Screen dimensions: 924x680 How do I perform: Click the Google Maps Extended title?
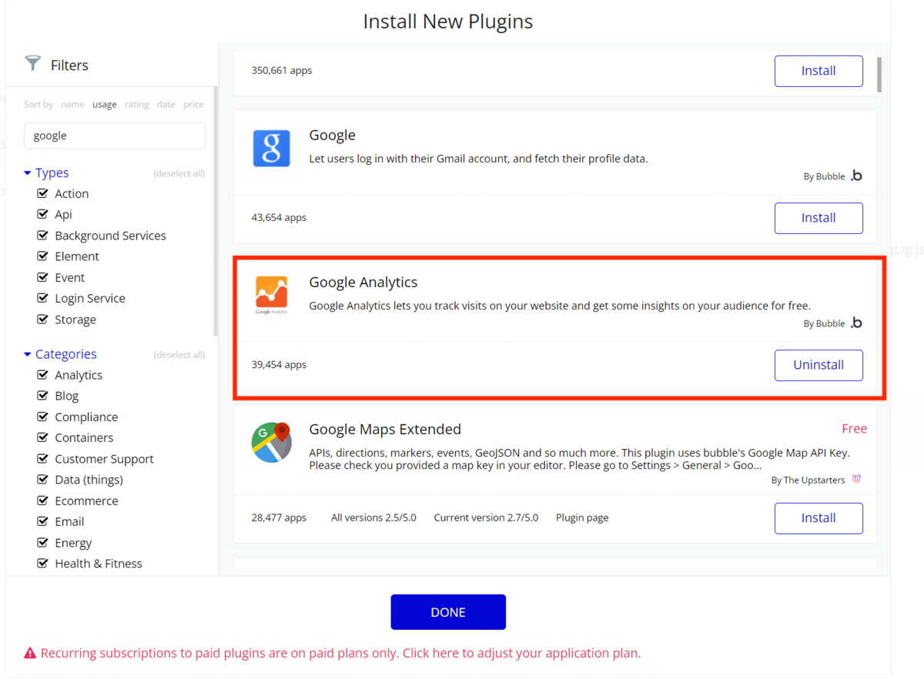[385, 430]
